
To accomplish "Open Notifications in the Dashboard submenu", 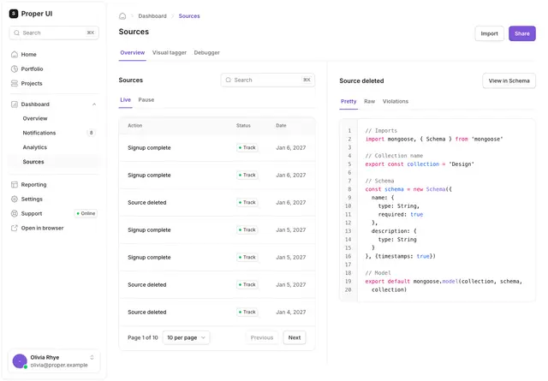I will [39, 133].
